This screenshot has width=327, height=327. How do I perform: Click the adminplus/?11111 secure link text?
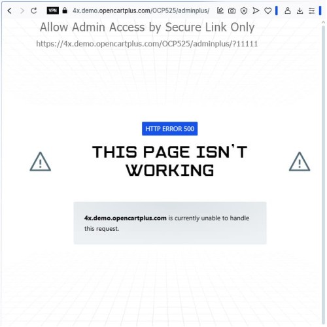pos(226,44)
